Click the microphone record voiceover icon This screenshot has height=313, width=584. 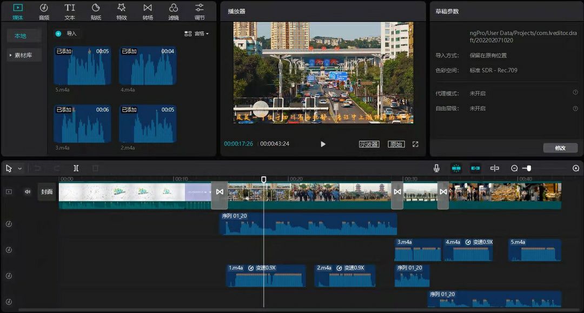point(436,168)
